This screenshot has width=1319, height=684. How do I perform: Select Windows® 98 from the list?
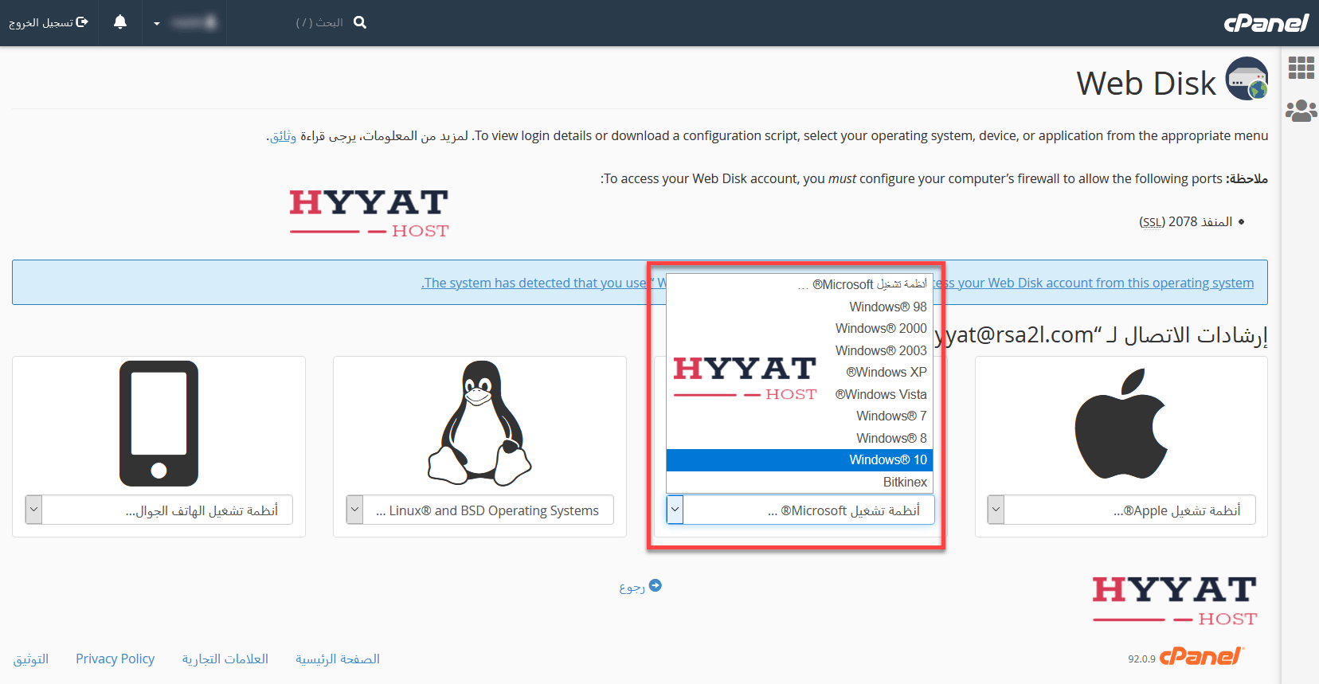pos(798,307)
